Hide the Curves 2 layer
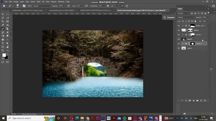Viewport: 216px width, 121px height. click(179, 44)
